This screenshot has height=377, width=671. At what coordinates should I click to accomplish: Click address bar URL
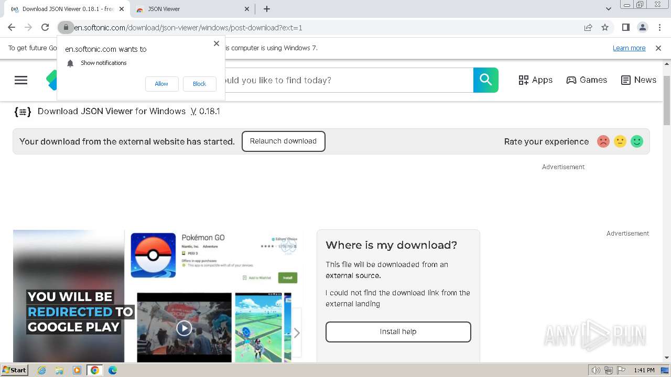click(188, 28)
